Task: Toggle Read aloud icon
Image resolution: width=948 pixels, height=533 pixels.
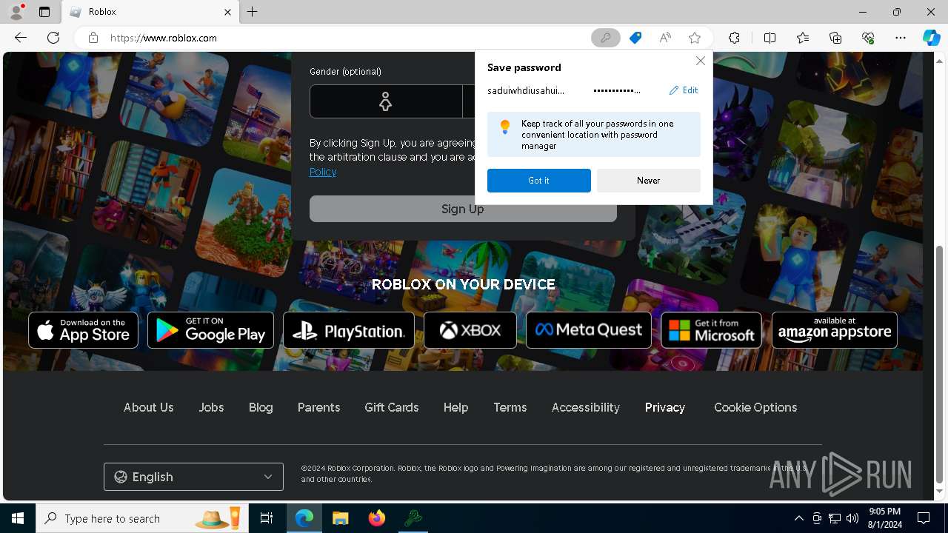Action: tap(665, 38)
